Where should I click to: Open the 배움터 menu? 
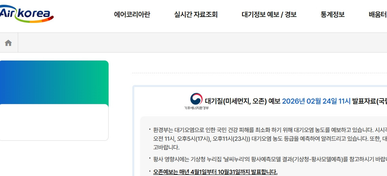378,15
